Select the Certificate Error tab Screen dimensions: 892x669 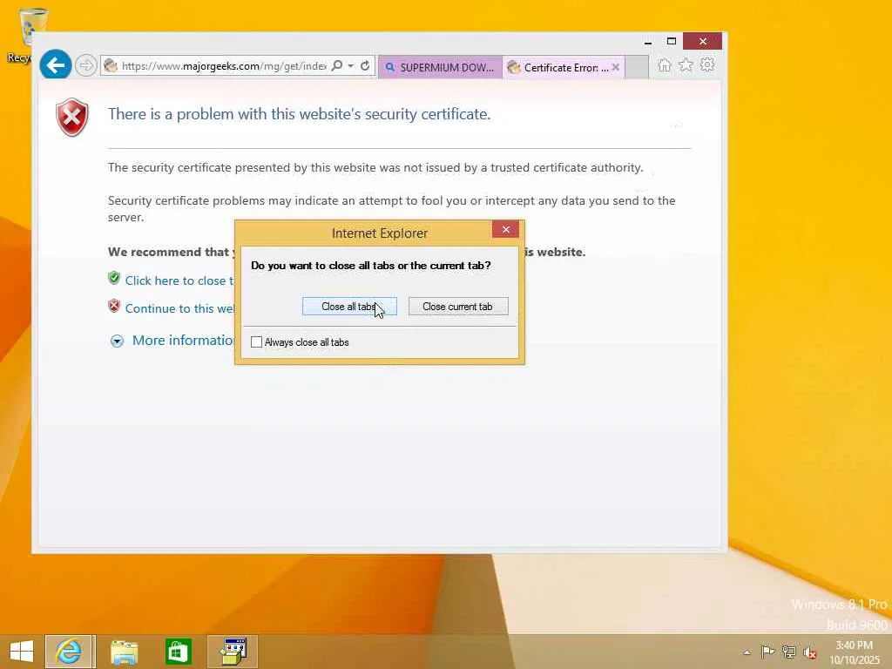point(564,67)
